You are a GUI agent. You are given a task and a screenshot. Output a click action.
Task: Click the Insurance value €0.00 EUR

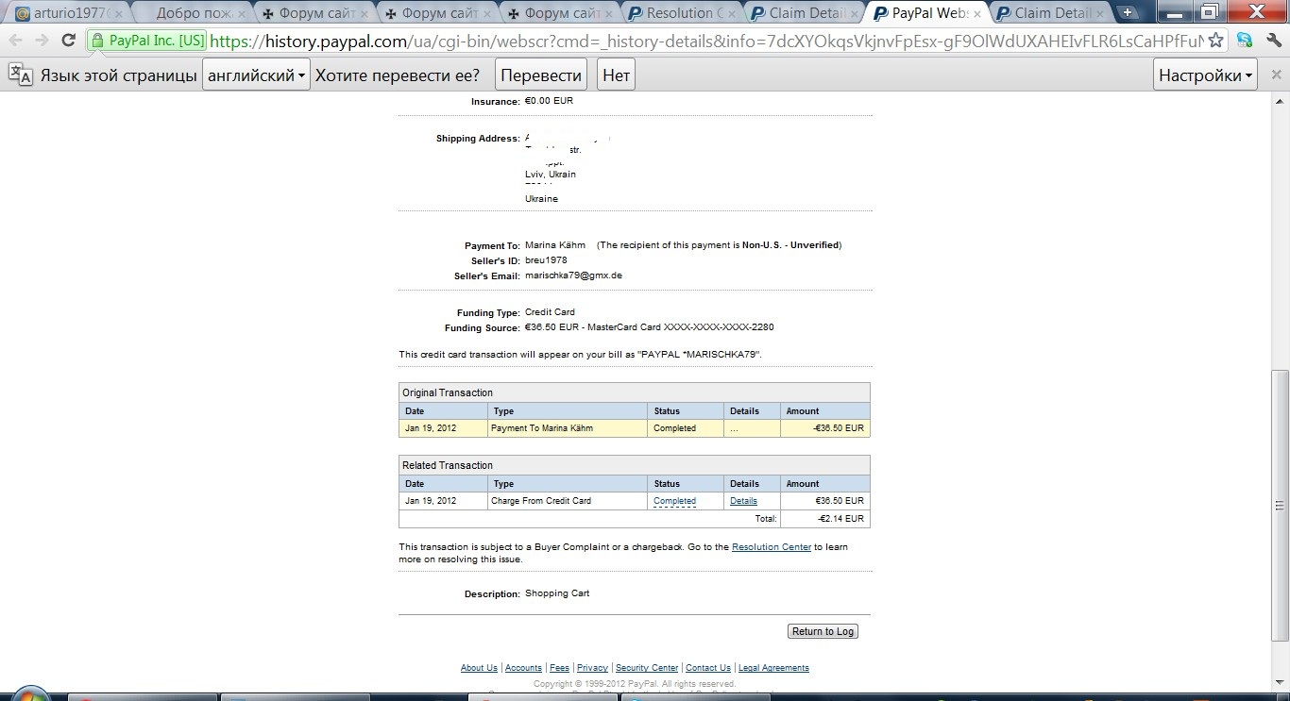click(x=549, y=101)
